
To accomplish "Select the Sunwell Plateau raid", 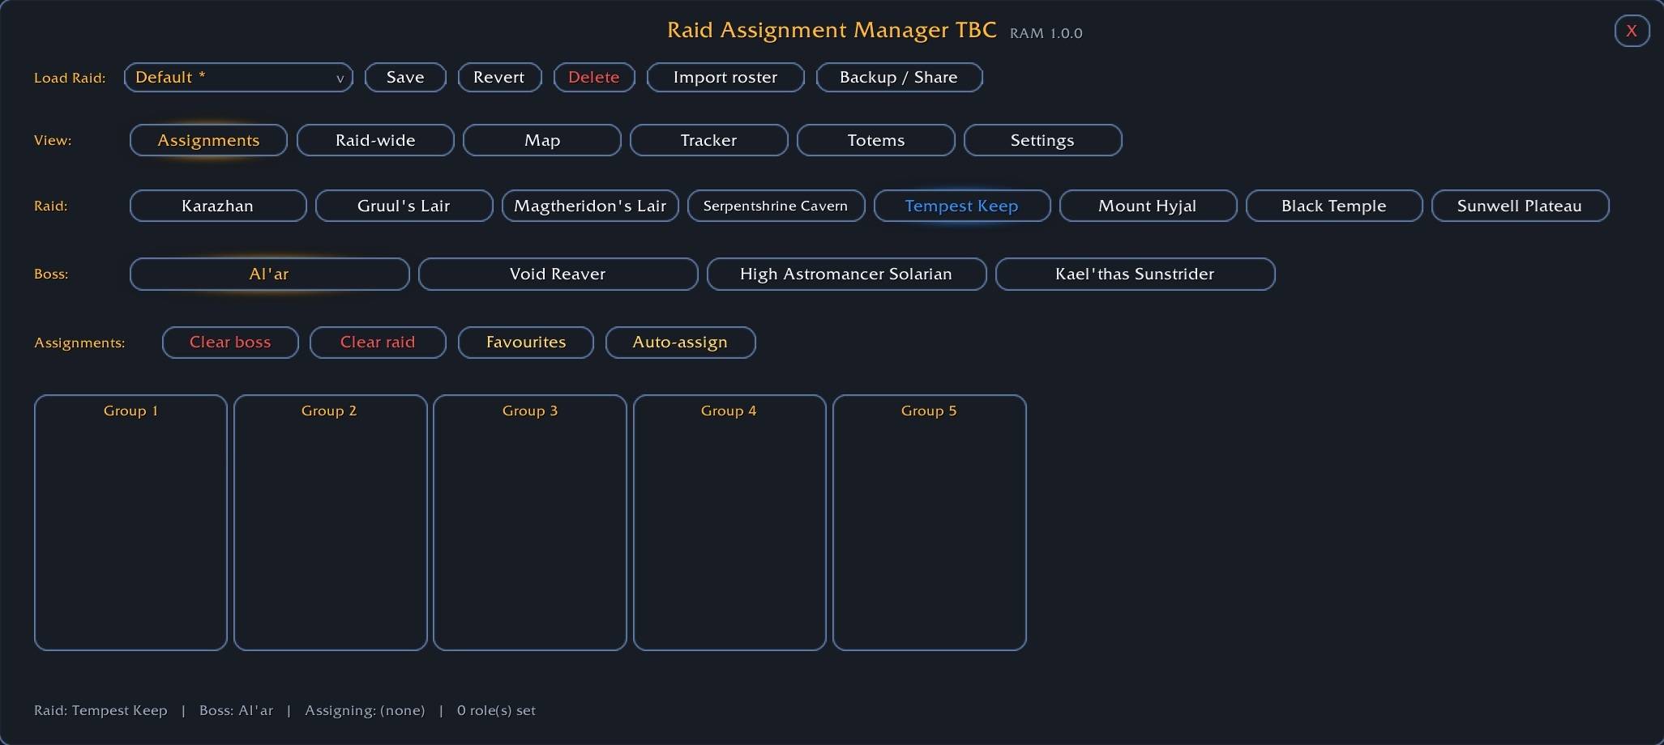I will point(1520,206).
